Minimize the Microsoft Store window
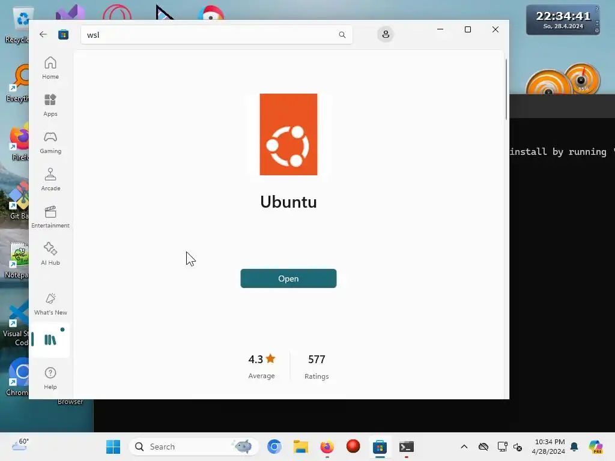 pyautogui.click(x=440, y=29)
